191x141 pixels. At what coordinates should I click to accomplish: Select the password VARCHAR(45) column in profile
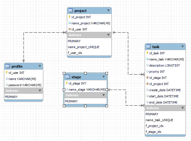pyautogui.click(x=25, y=85)
